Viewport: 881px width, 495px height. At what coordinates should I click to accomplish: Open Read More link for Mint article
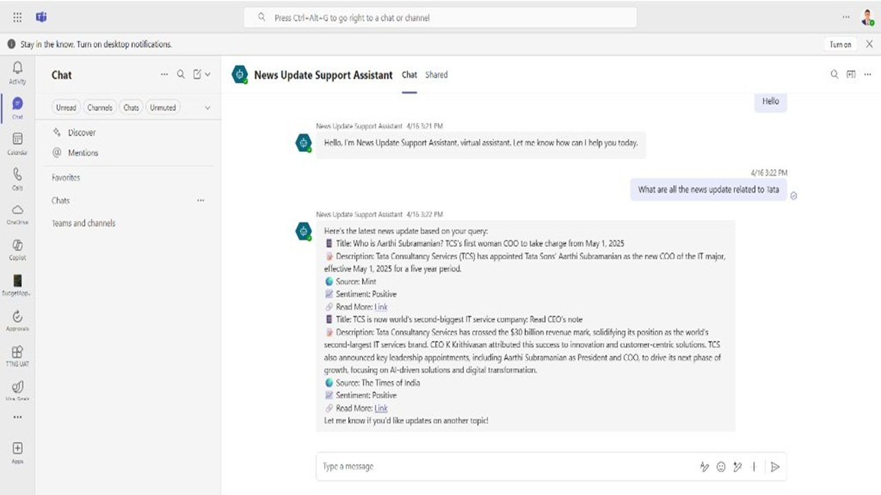[381, 307]
